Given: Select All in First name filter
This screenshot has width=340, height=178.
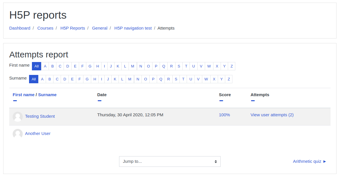Looking at the screenshot, I should pyautogui.click(x=37, y=66).
